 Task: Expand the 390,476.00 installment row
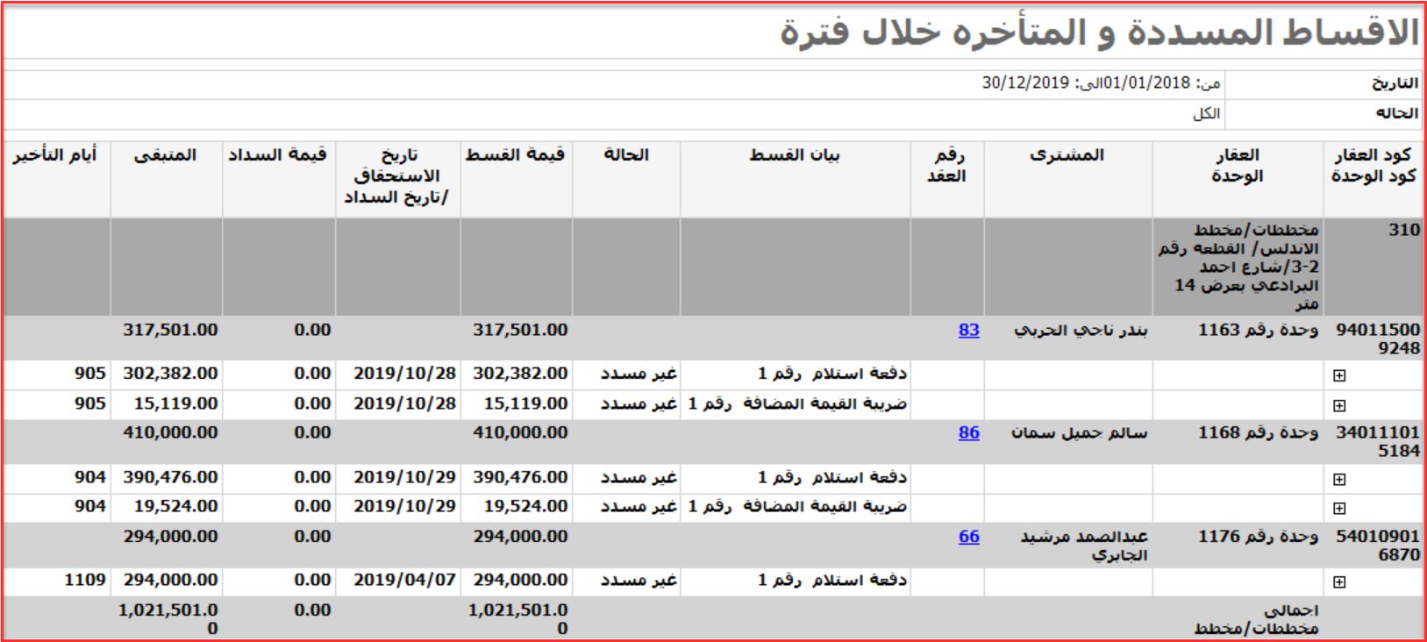[1338, 479]
